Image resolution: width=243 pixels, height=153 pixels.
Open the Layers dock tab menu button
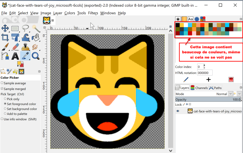(241, 87)
